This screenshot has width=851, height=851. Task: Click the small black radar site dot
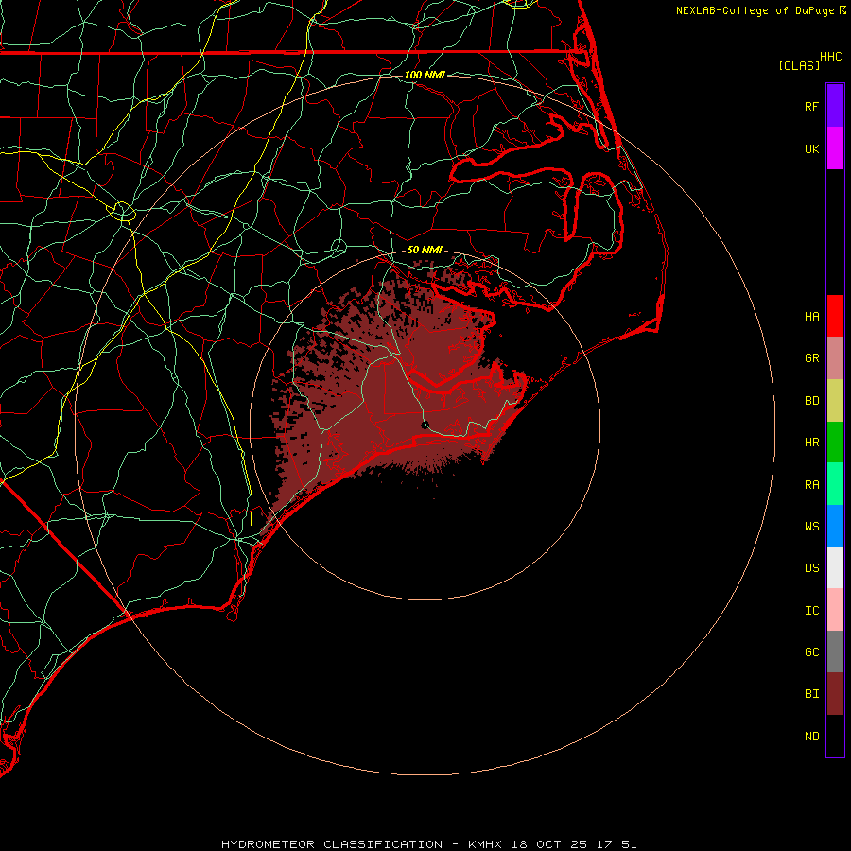[x=425, y=425]
